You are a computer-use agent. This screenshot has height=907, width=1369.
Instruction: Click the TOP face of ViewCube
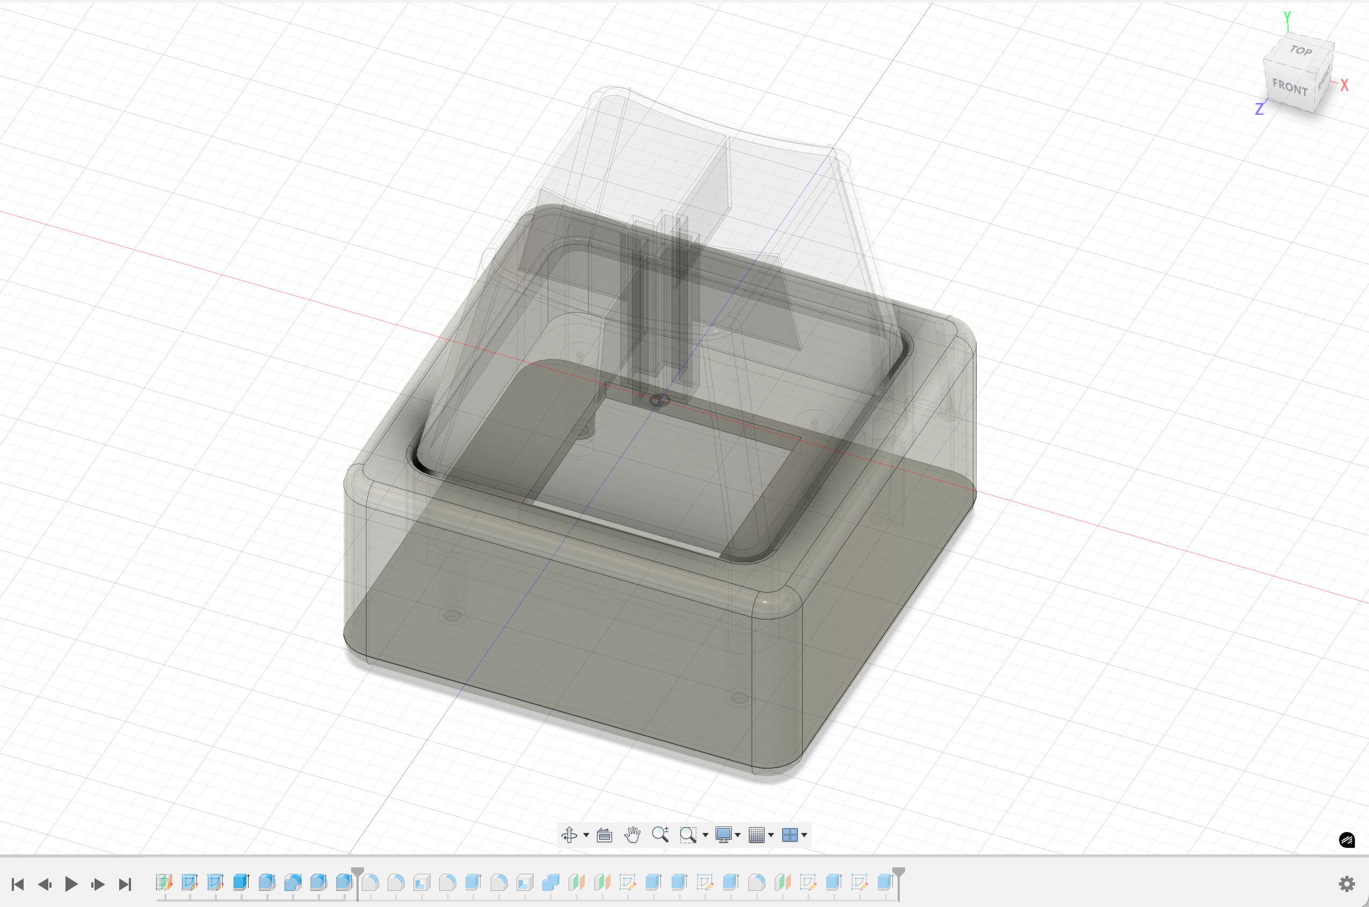pyautogui.click(x=1301, y=51)
